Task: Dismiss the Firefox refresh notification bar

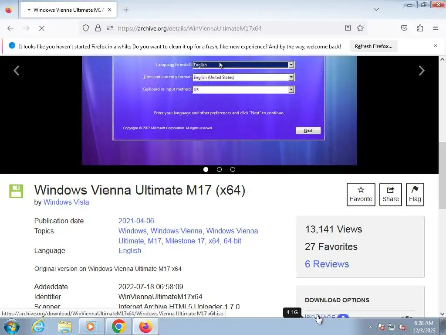Action: click(x=436, y=45)
